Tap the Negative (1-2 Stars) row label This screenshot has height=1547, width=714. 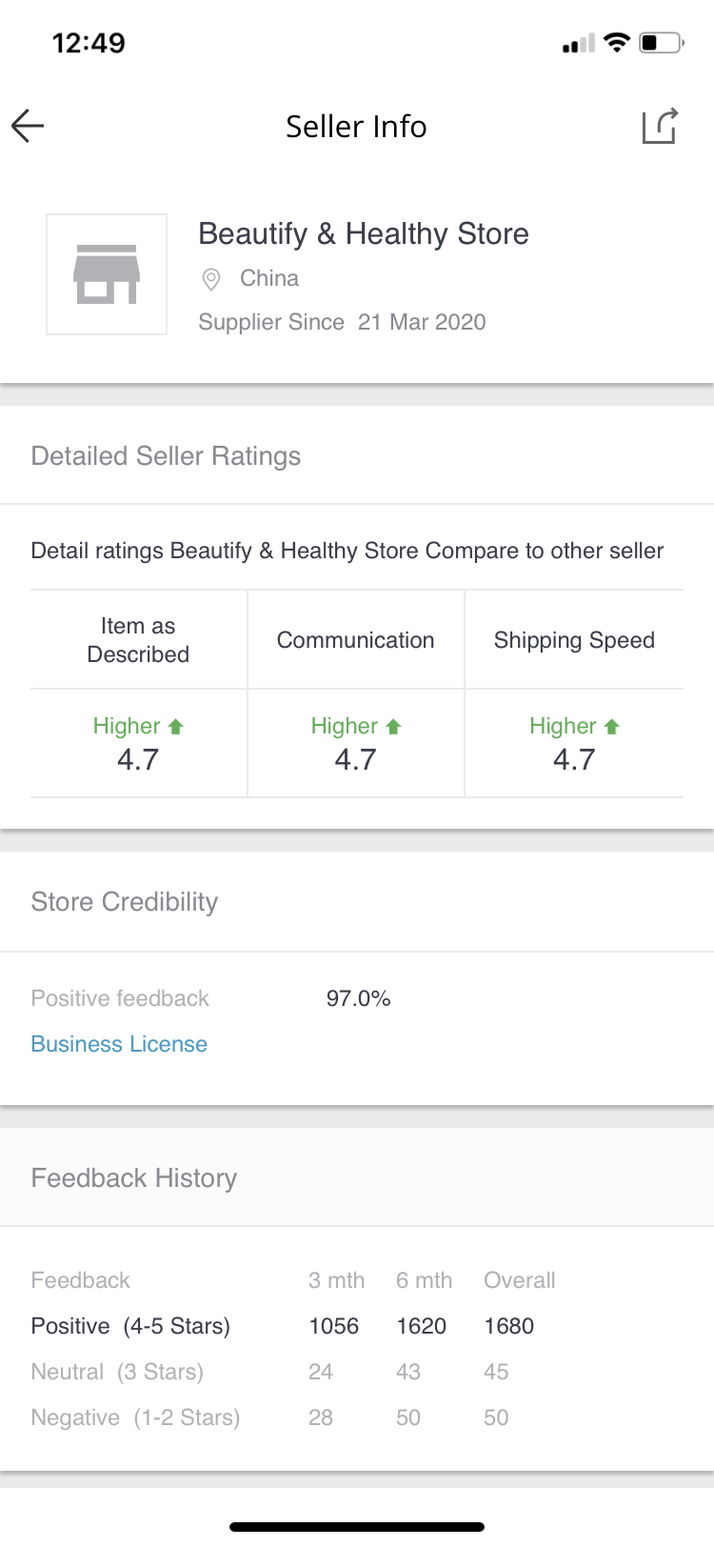tap(135, 1417)
